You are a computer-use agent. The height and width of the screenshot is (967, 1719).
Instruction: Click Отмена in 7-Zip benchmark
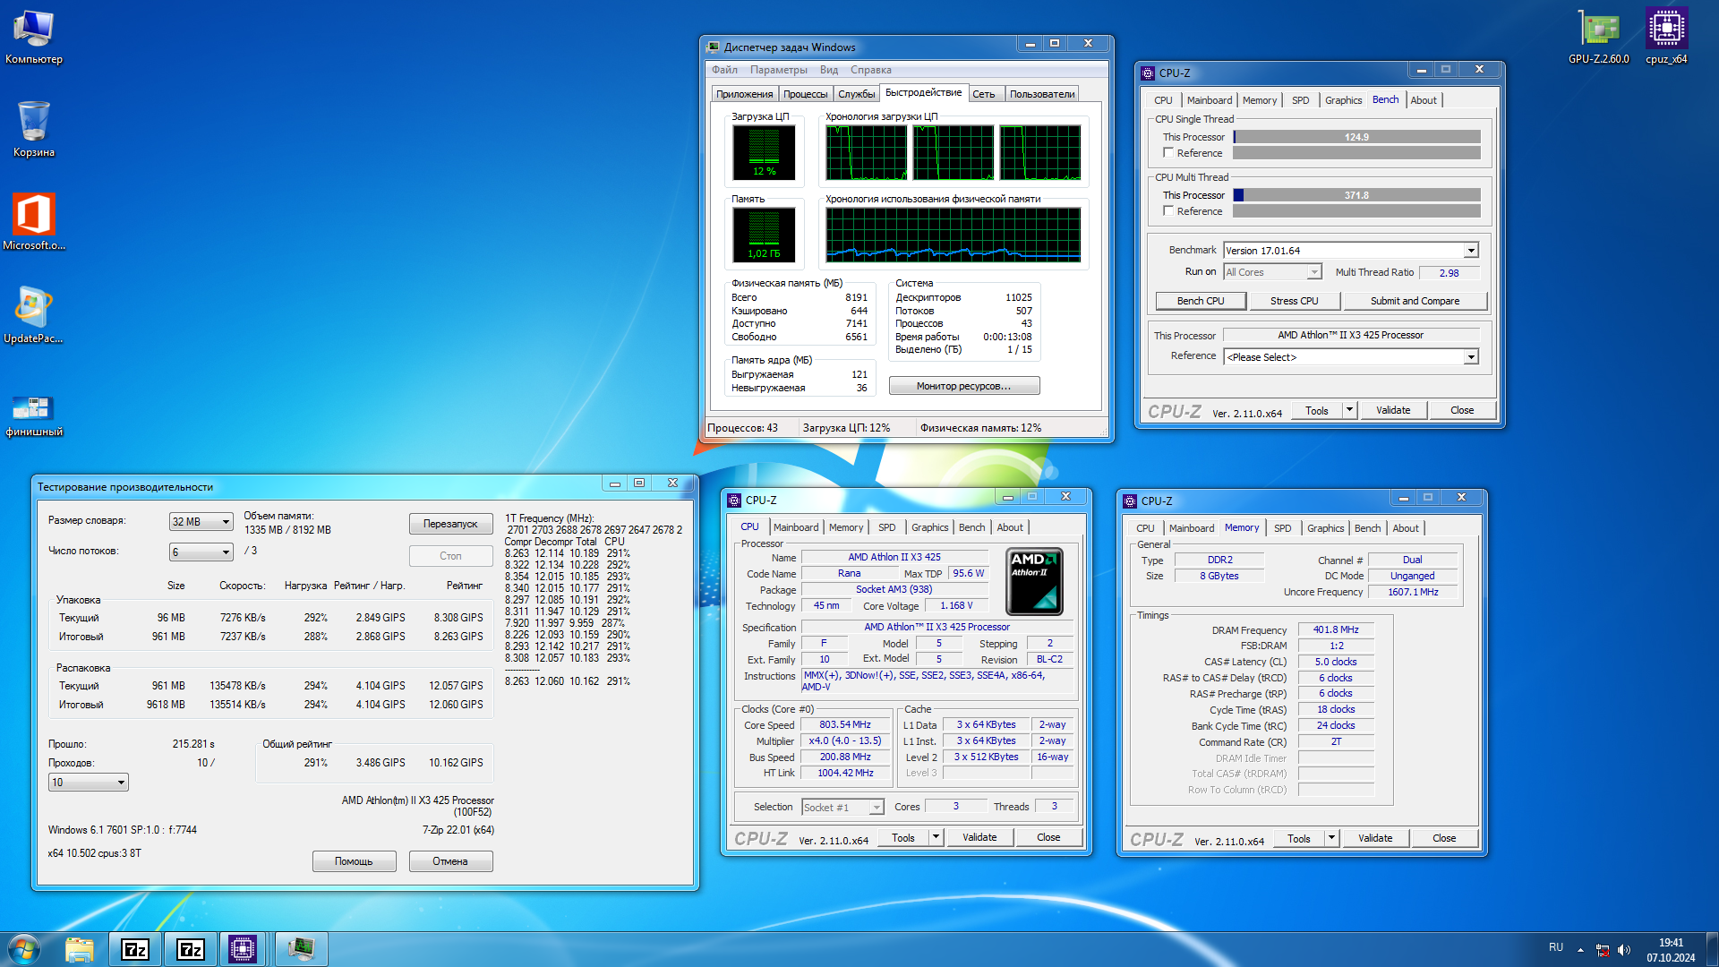(x=450, y=861)
